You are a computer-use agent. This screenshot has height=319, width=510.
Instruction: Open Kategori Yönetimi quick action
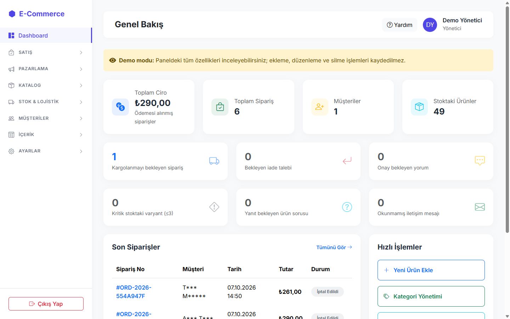(431, 296)
